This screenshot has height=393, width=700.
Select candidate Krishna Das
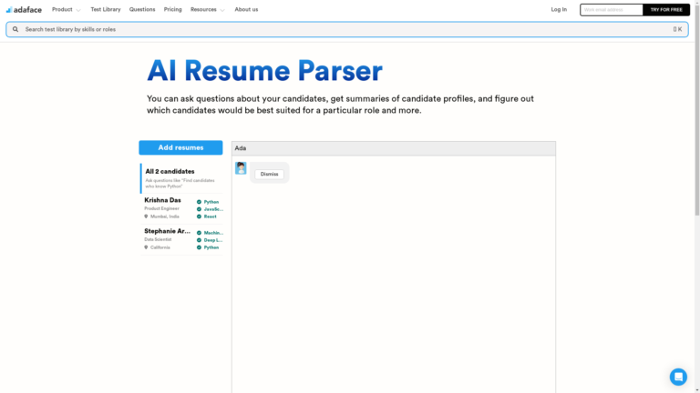click(181, 208)
